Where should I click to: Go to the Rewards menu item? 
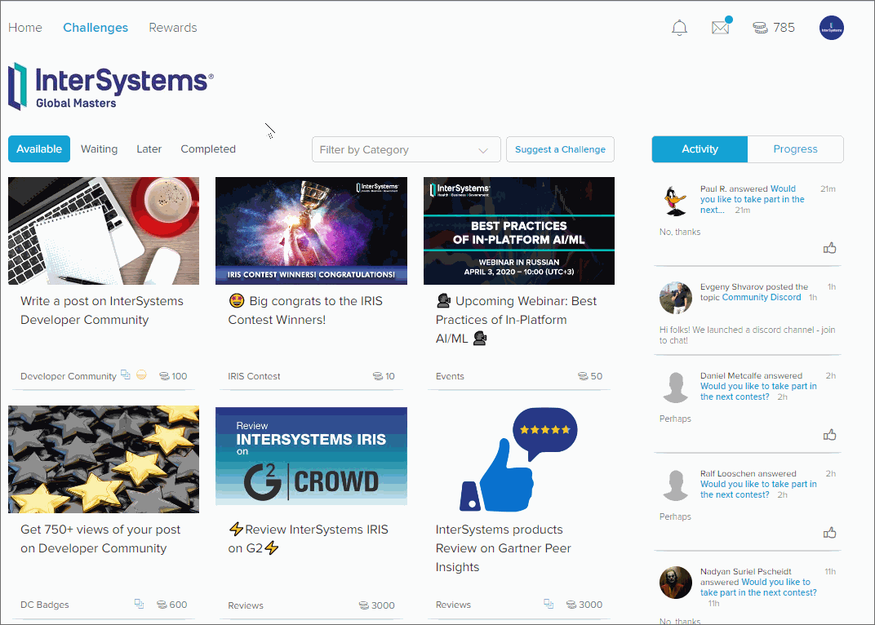click(x=172, y=28)
